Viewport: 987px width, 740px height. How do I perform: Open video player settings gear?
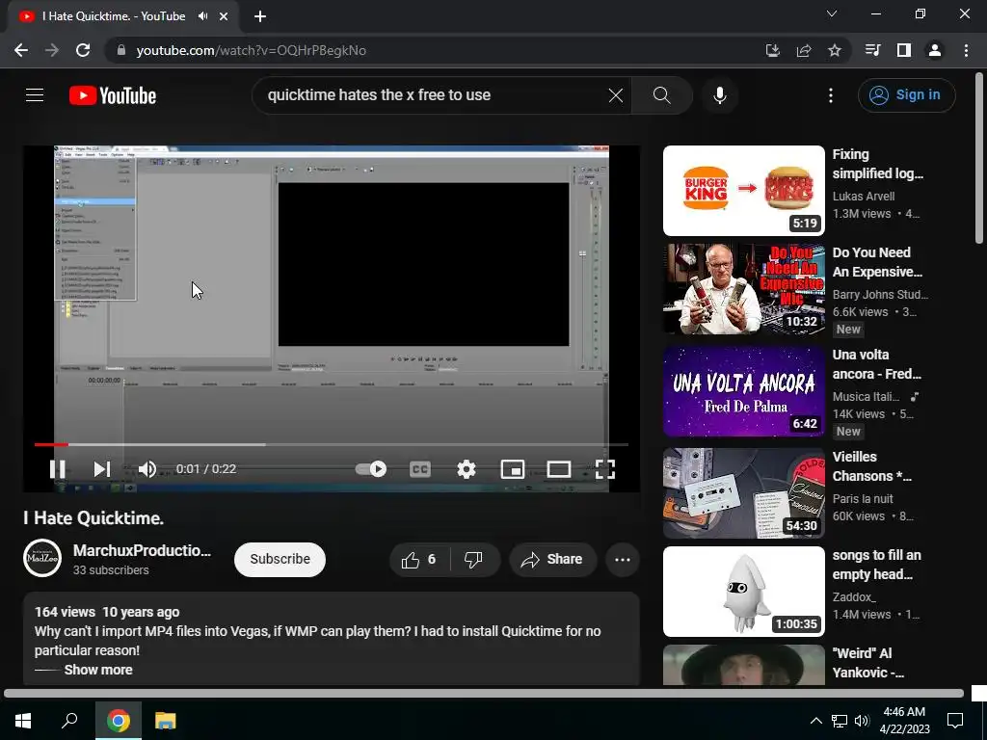pos(466,469)
